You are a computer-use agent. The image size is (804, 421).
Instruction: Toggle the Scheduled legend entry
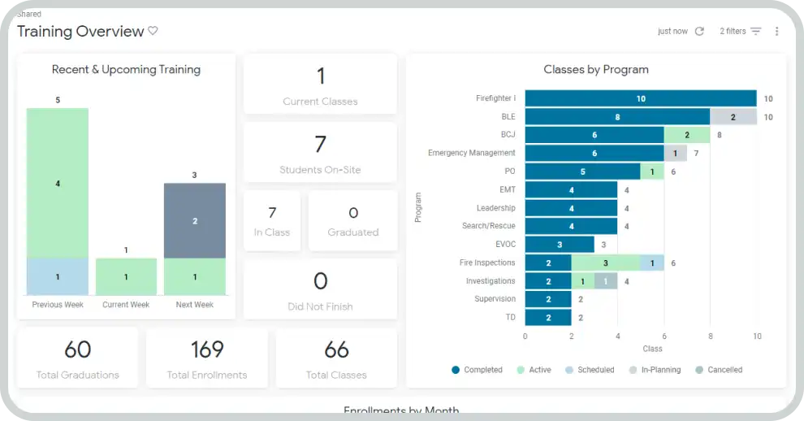595,370
